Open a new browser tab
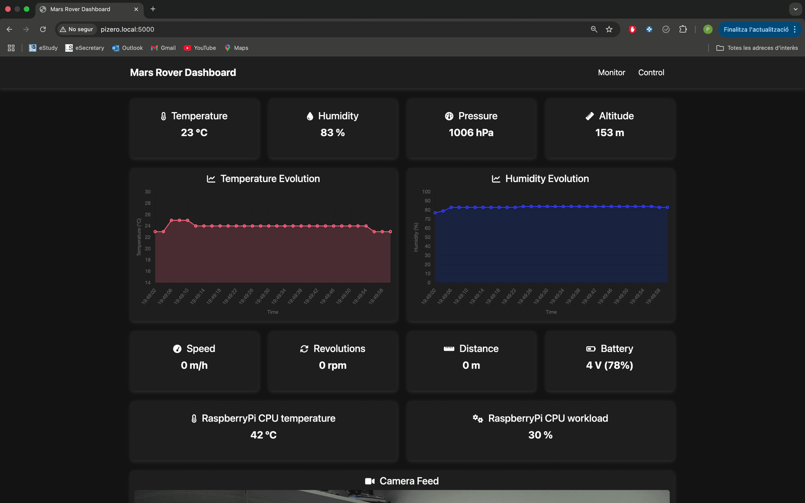Viewport: 805px width, 503px height. click(x=153, y=9)
